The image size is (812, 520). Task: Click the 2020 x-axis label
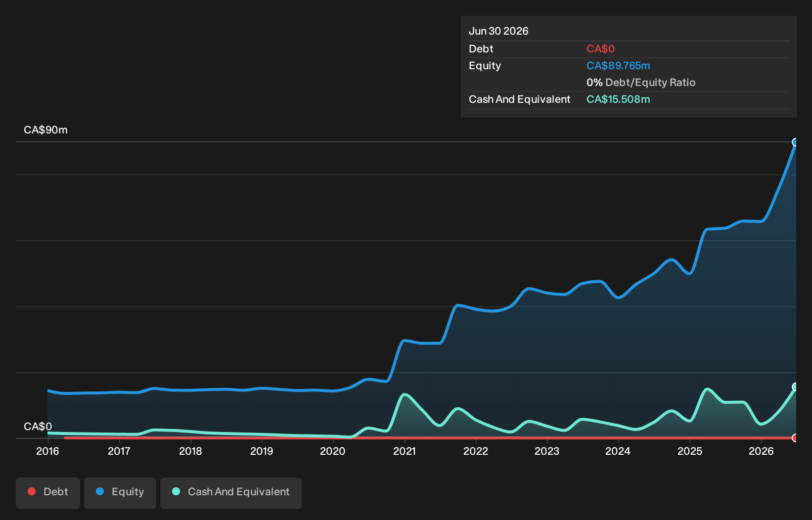pyautogui.click(x=333, y=451)
